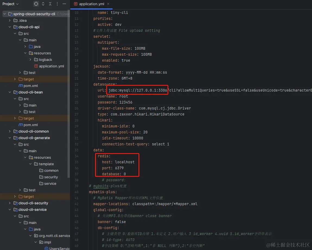The height and width of the screenshot is (250, 312).
Task: Click the Project tree vertical scrollbar
Action: click(69, 94)
